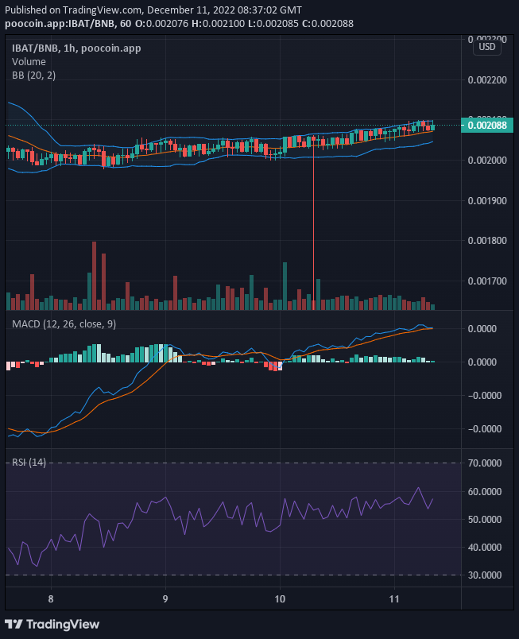Image resolution: width=519 pixels, height=639 pixels.
Task: Click the published on TradingView.com header text
Action: (x=153, y=10)
